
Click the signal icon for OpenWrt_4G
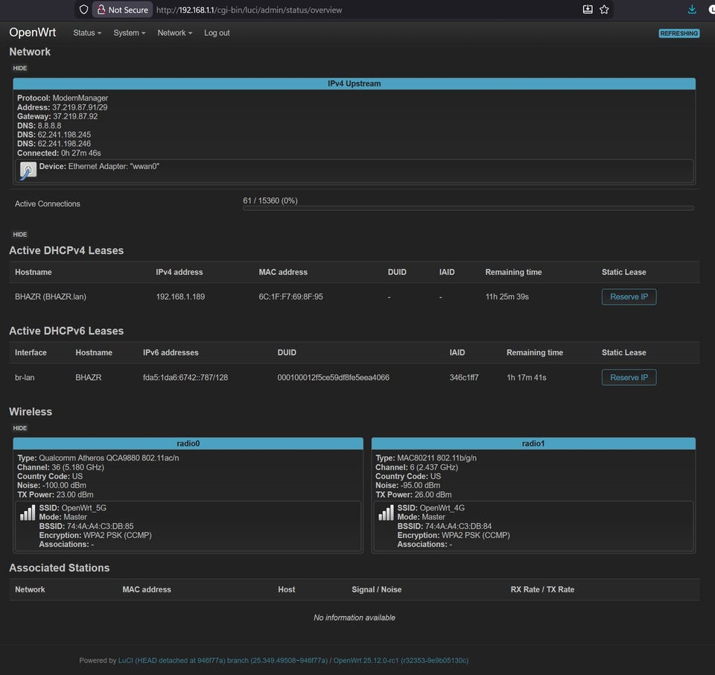[386, 513]
